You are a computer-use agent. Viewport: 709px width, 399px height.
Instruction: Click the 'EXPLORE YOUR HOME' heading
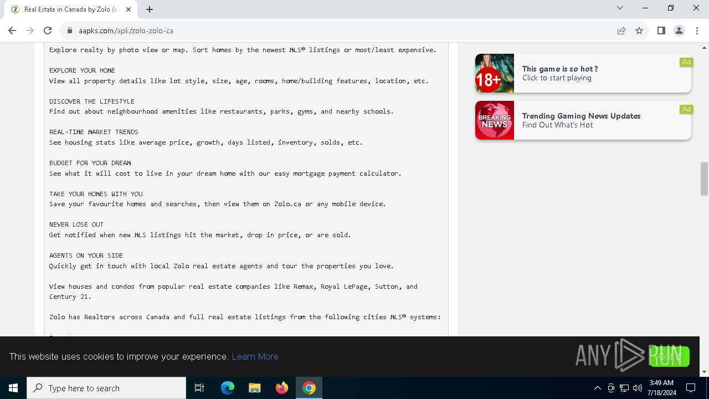click(82, 70)
